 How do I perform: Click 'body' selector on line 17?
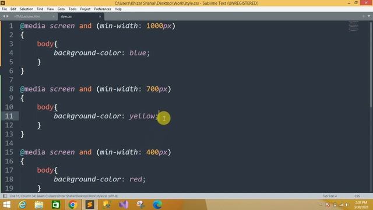[x=45, y=170]
